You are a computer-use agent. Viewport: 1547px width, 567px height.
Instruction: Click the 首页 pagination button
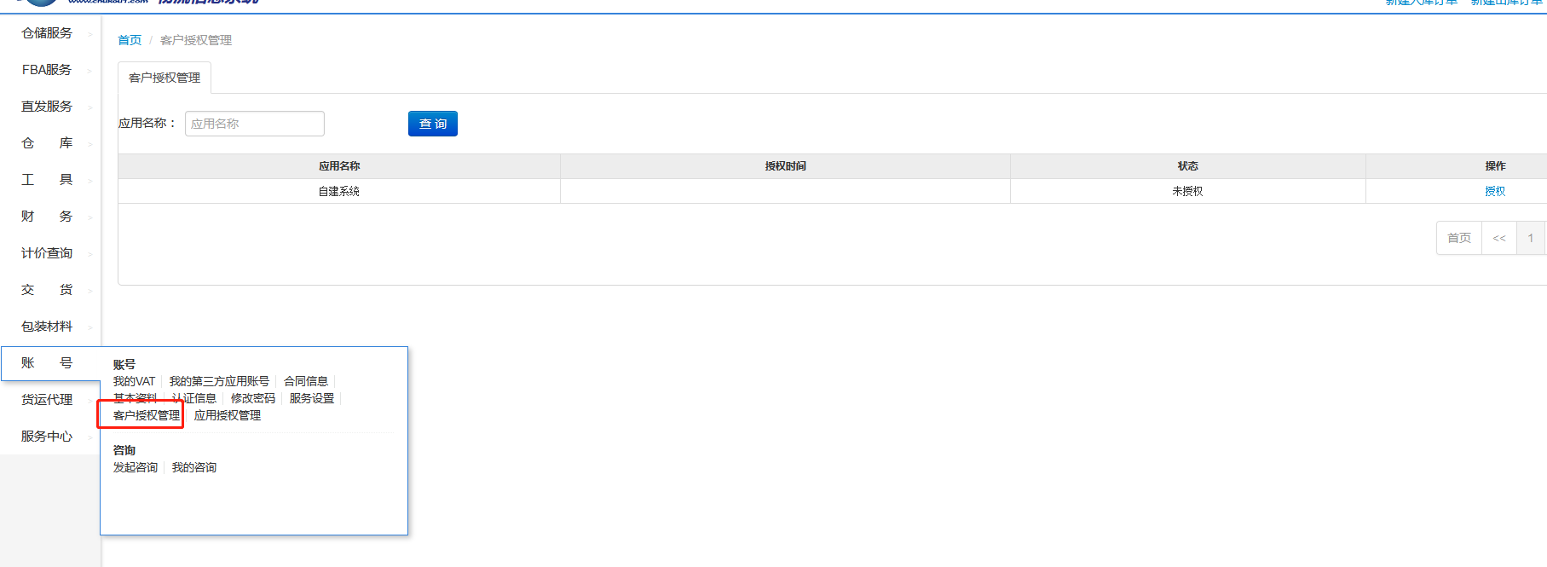point(1458,238)
